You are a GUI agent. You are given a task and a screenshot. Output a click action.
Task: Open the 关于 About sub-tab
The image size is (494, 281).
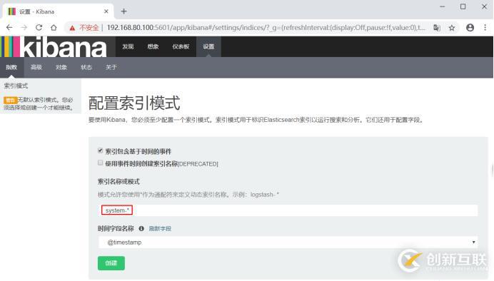pyautogui.click(x=111, y=67)
